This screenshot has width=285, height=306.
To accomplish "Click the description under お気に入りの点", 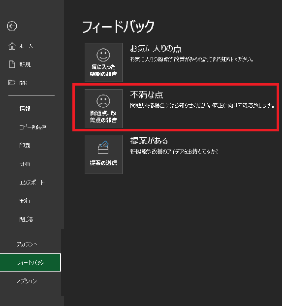I will coord(191,59).
